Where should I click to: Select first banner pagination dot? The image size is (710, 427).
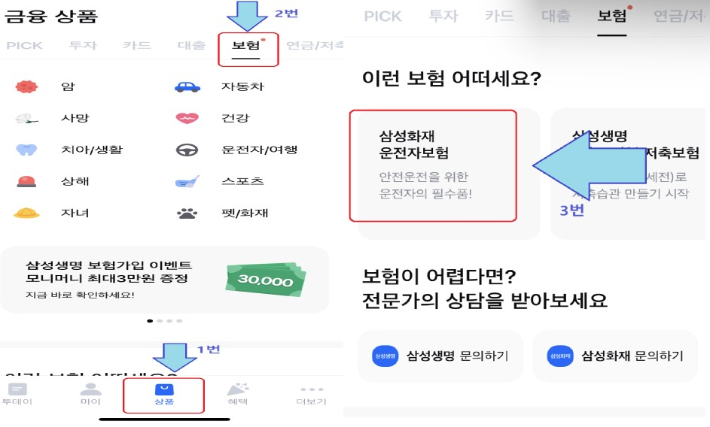150,321
